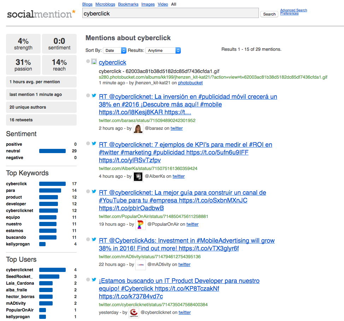Click the socialmention logo
Image resolution: width=344 pixels, height=321 pixels.
click(41, 14)
